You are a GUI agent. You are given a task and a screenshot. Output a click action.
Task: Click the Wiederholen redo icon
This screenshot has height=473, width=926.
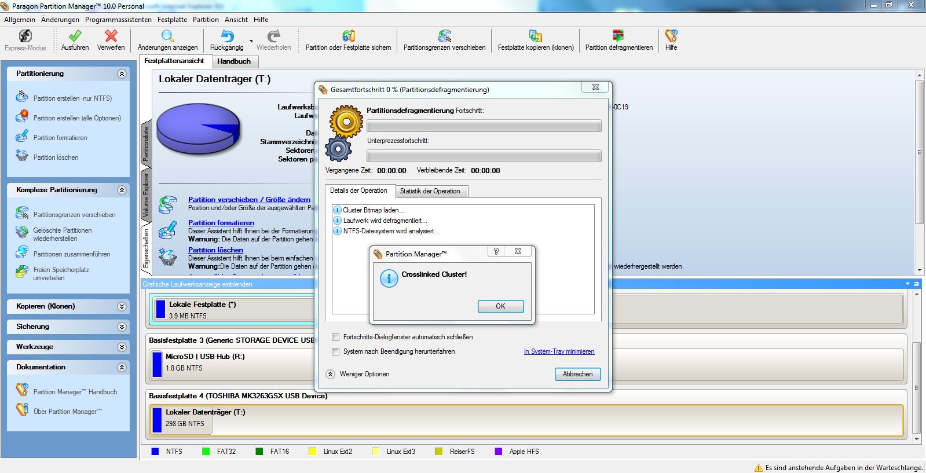point(273,36)
